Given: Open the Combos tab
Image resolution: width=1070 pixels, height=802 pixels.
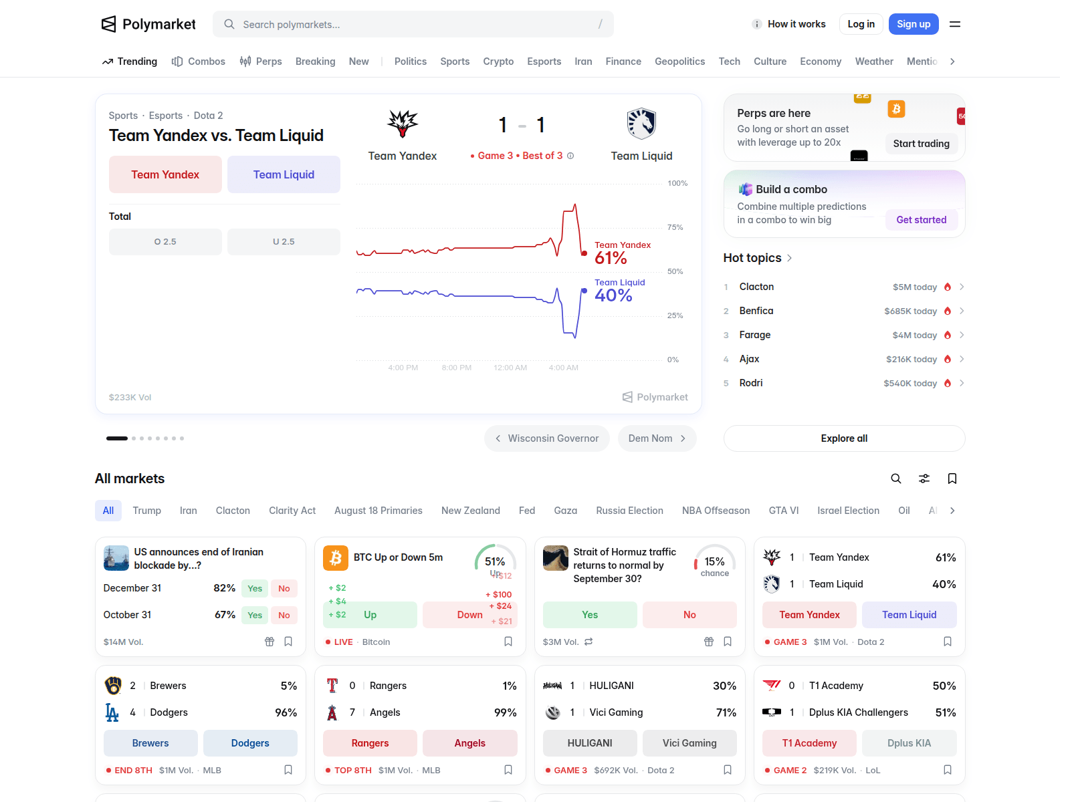Looking at the screenshot, I should [x=199, y=61].
